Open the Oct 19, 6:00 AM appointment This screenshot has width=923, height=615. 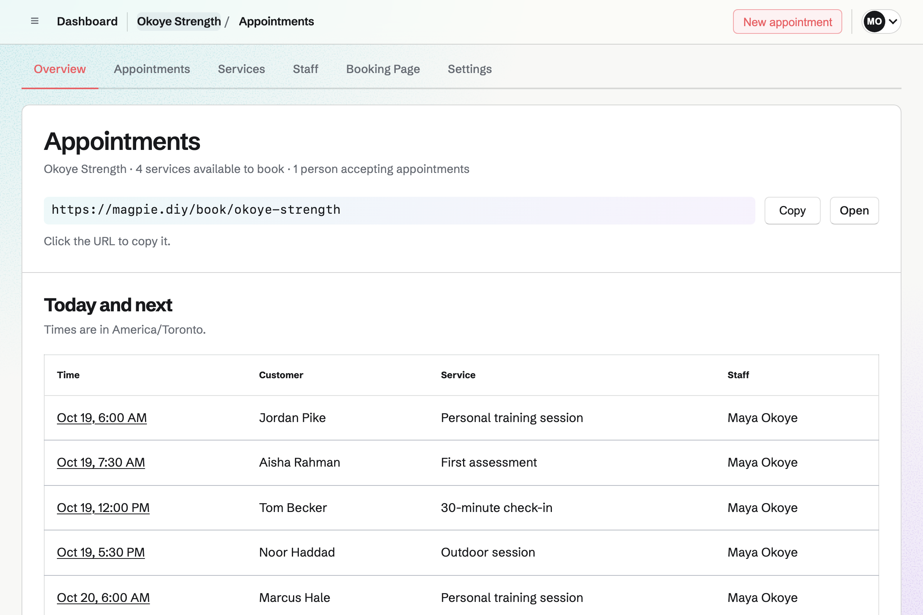click(x=102, y=418)
